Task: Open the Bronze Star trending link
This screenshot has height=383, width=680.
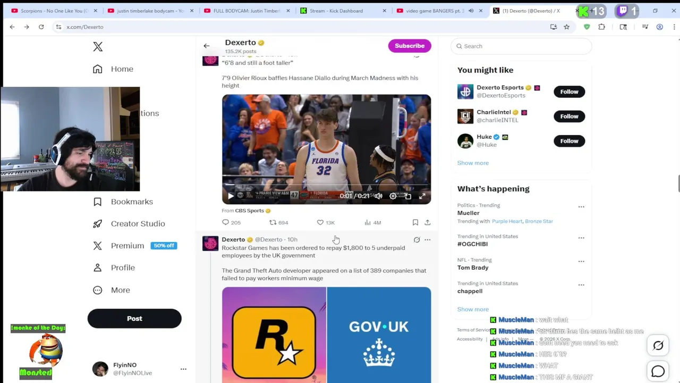Action: (539, 221)
